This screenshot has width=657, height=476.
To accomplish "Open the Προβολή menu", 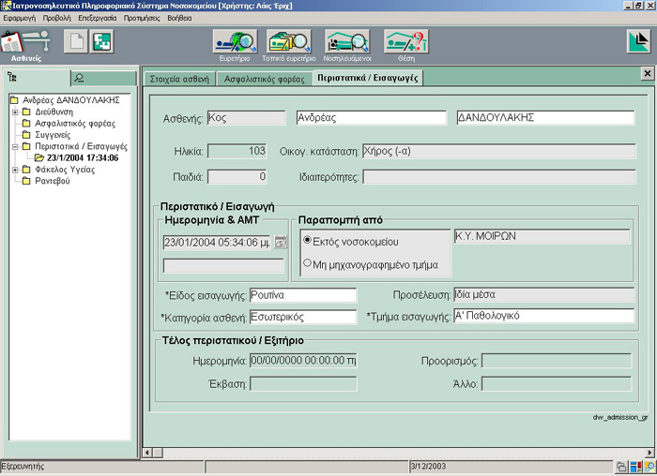I will 57,18.
